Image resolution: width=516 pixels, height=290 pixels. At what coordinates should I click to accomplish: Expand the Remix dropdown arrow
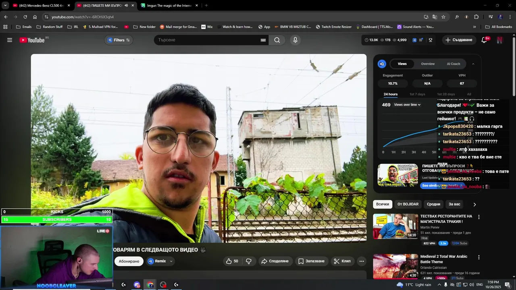pos(171,261)
